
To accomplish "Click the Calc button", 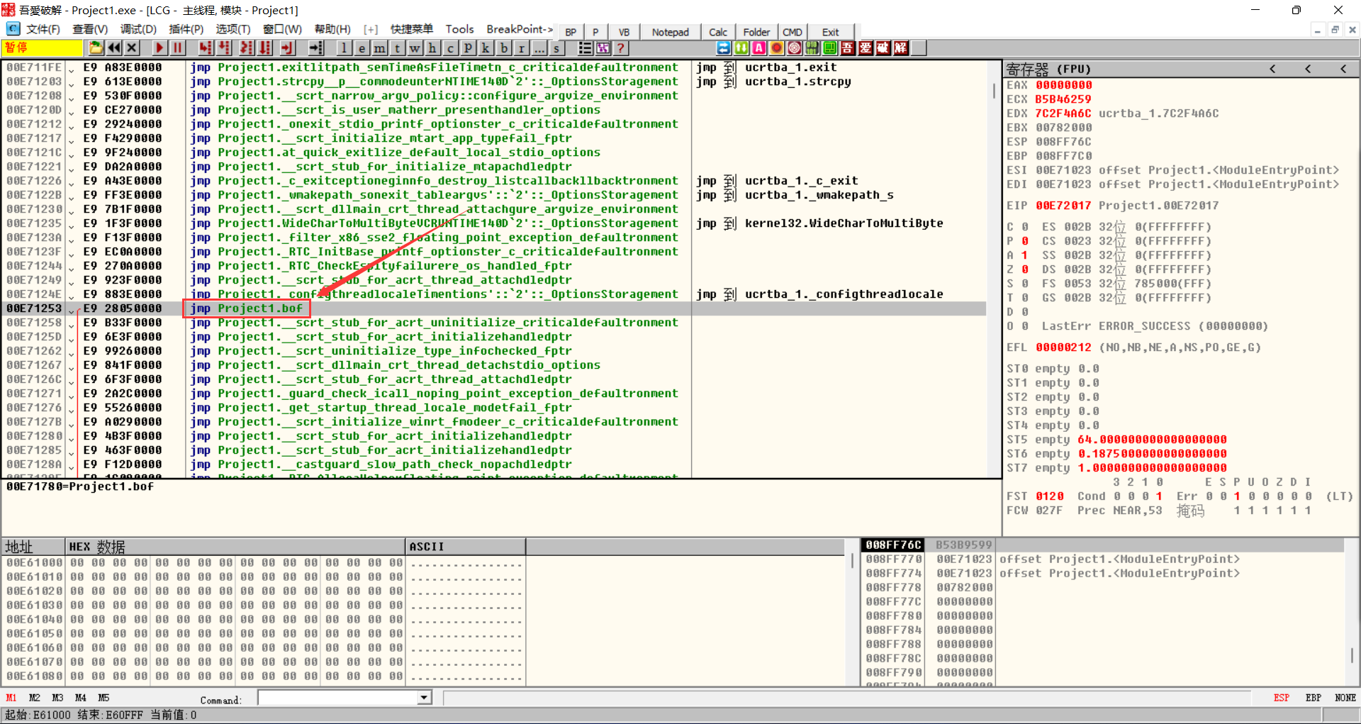I will 718,32.
